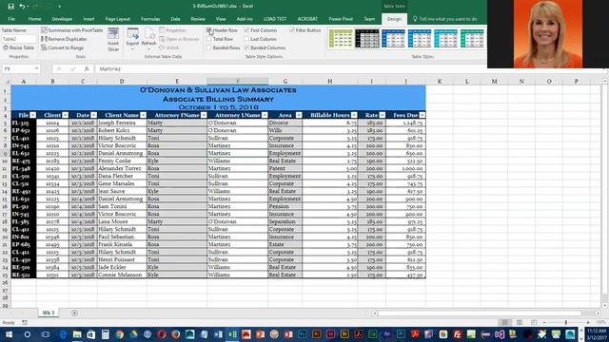The width and height of the screenshot is (609, 342).
Task: Add a new sheet with plus icon
Action: tap(74, 313)
